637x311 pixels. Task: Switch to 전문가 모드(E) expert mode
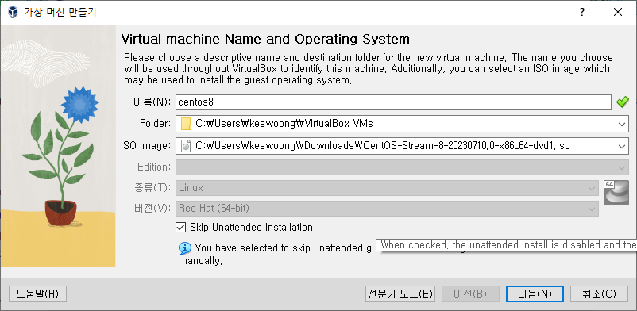400,294
